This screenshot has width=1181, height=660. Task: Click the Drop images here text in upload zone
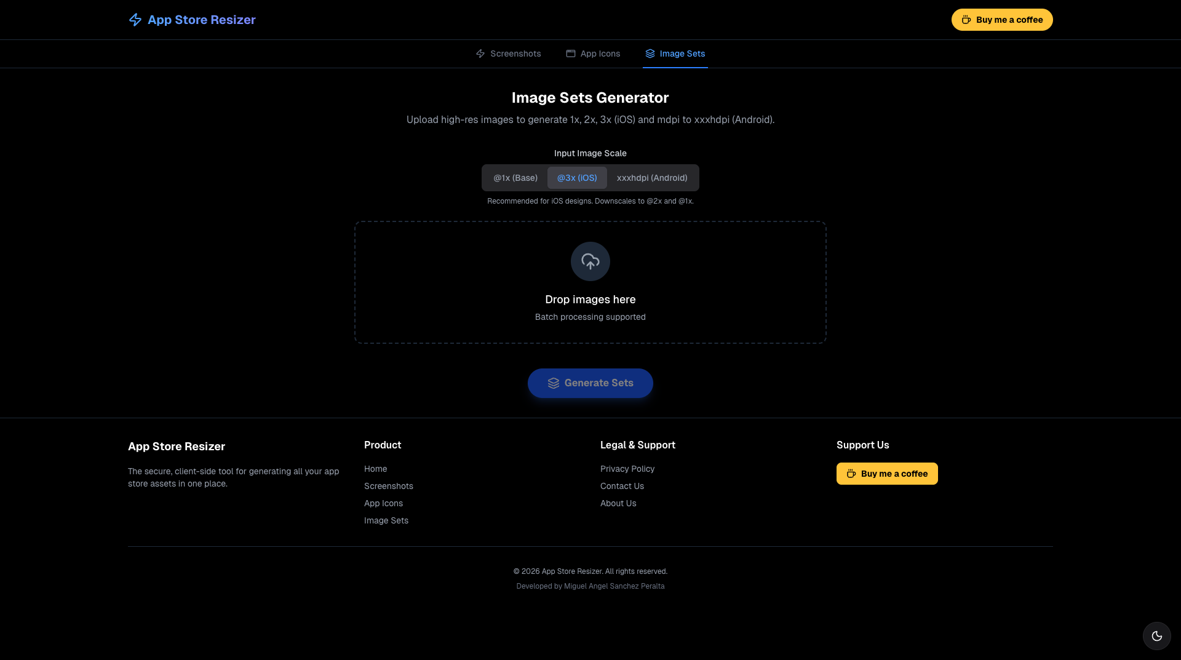(x=590, y=300)
